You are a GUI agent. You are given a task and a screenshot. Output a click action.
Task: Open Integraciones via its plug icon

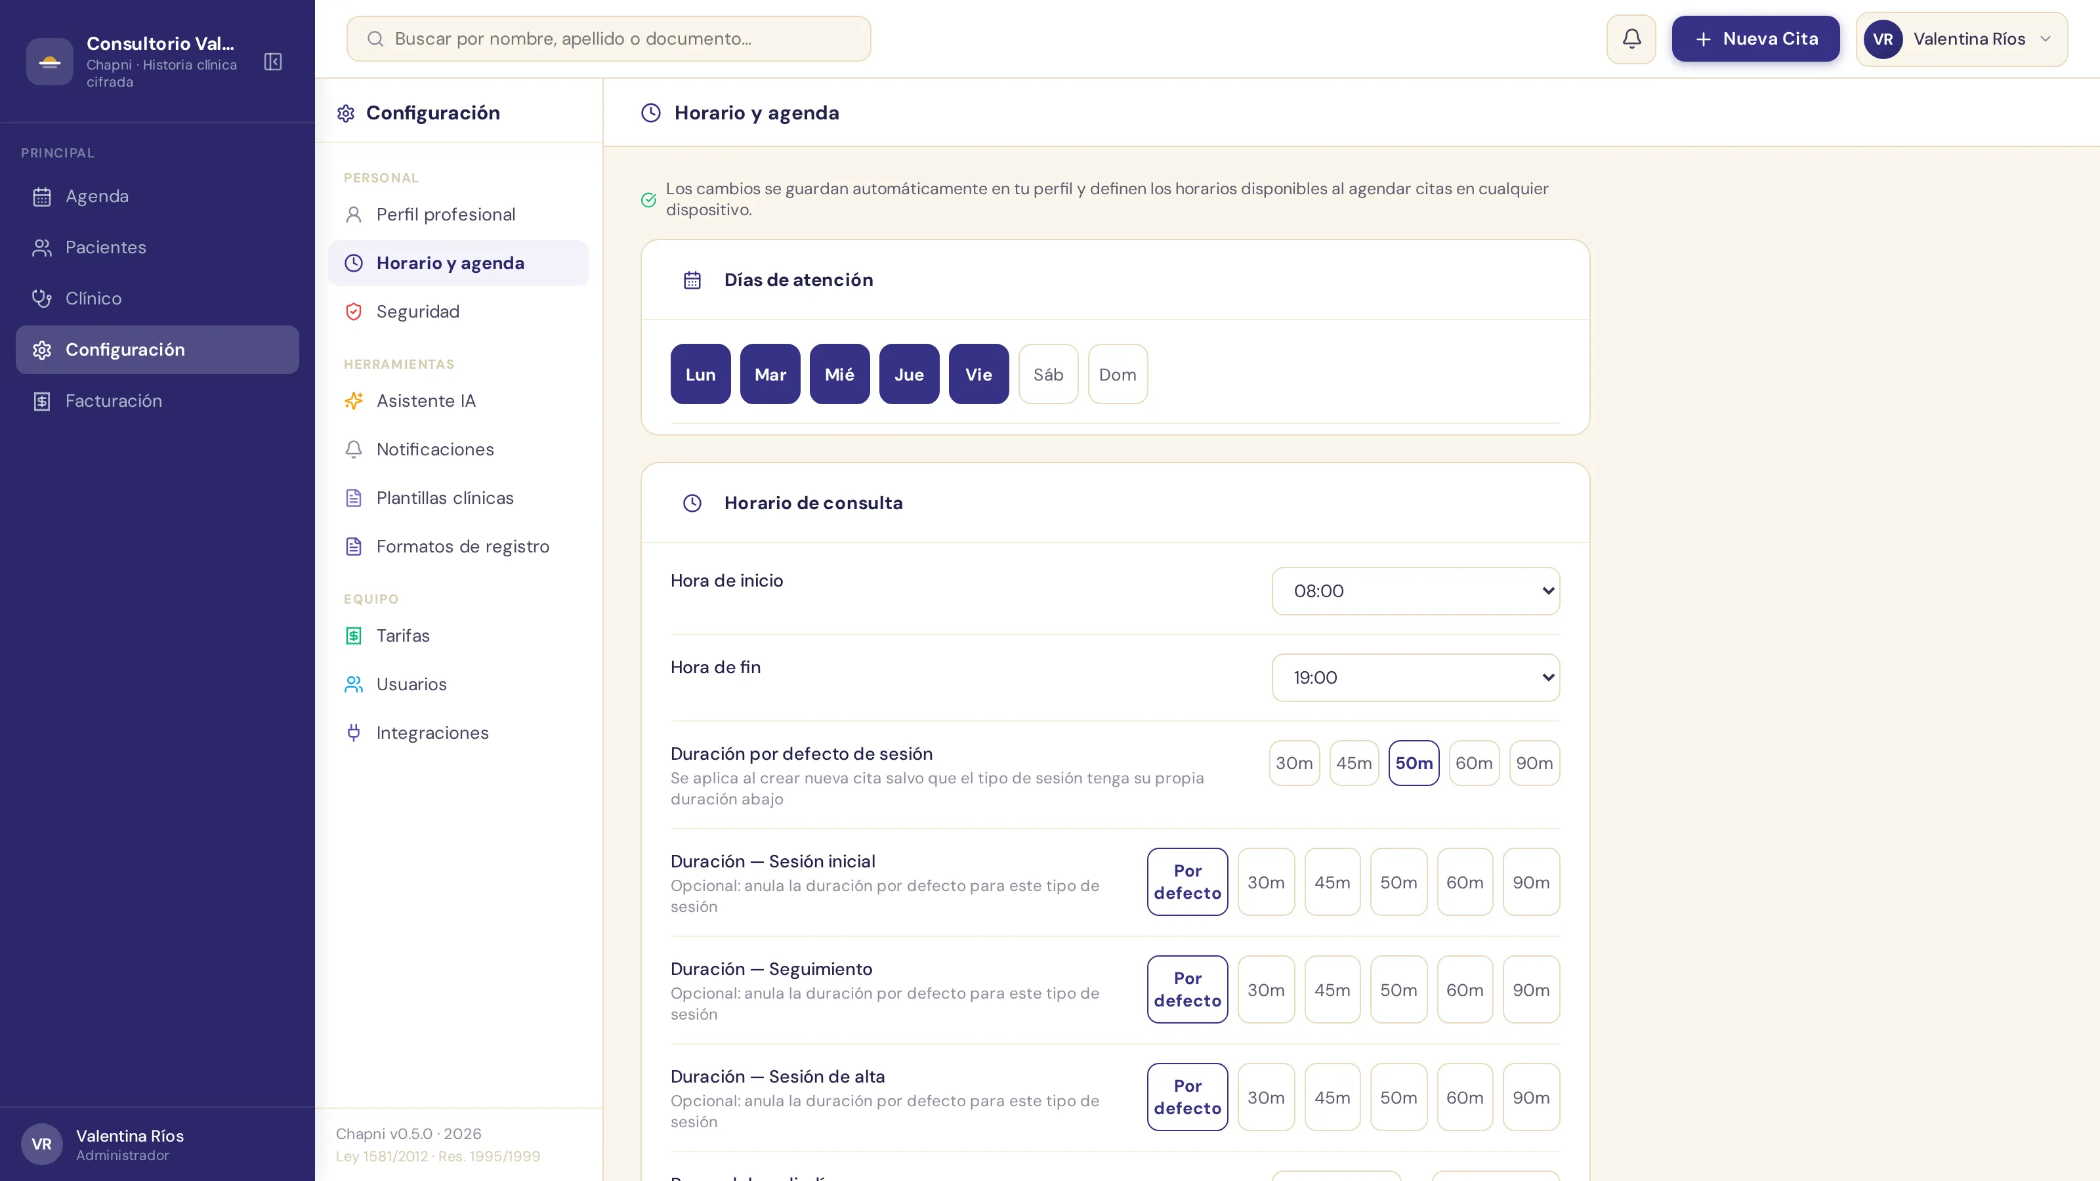(354, 733)
